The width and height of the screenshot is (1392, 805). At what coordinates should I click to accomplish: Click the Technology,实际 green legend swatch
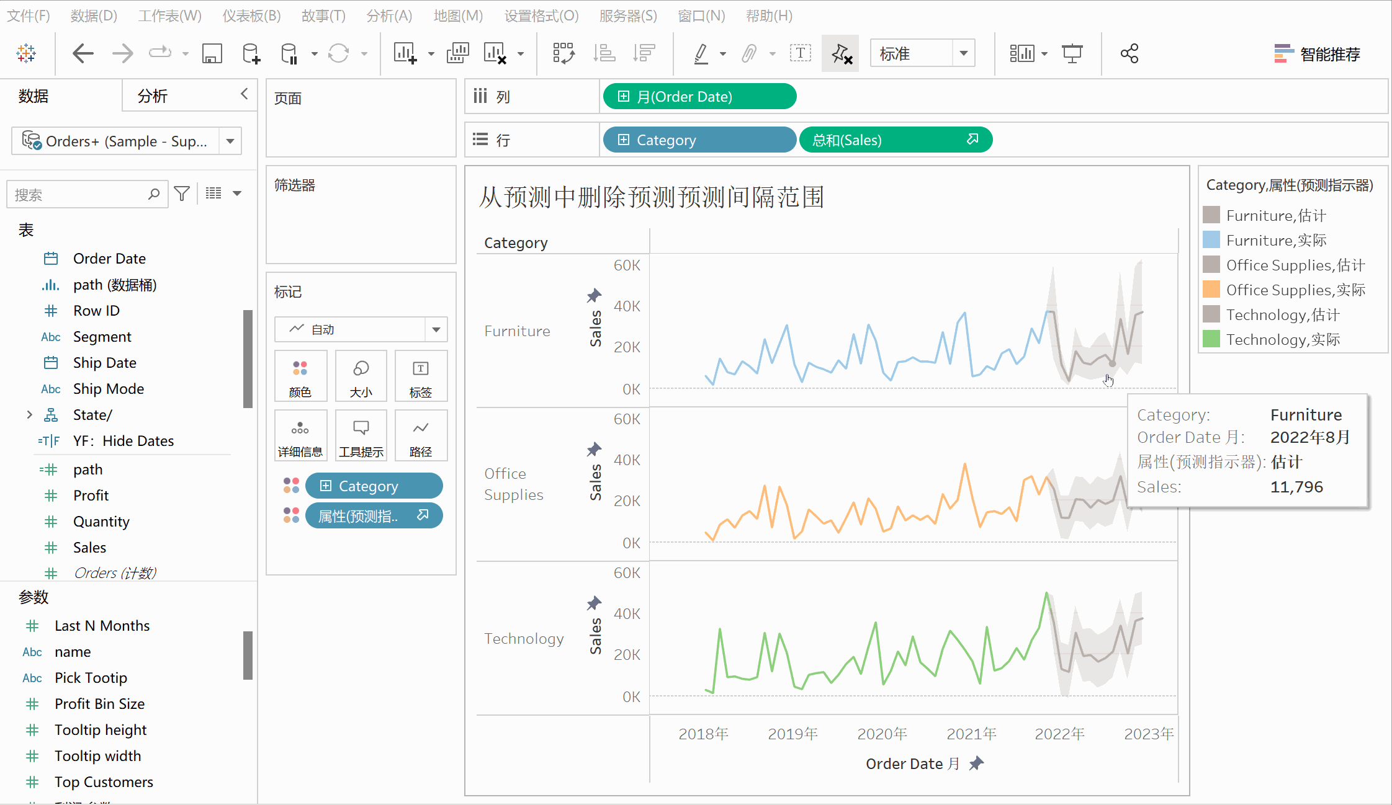pyautogui.click(x=1211, y=339)
